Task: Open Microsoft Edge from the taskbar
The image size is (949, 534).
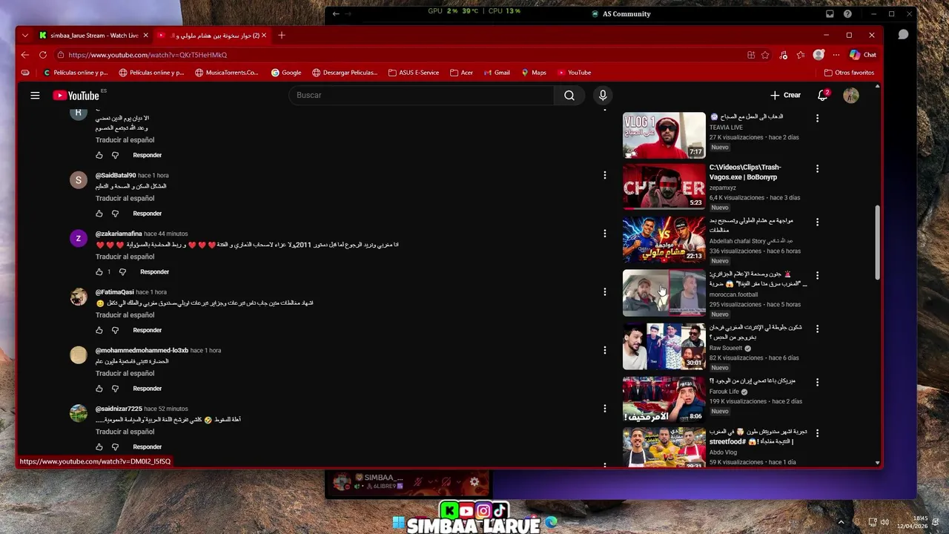Action: [x=551, y=523]
